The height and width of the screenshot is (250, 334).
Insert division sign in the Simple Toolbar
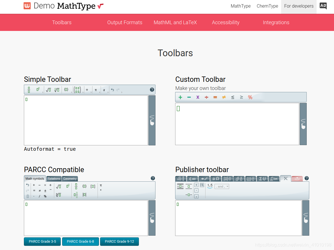pos(87,90)
